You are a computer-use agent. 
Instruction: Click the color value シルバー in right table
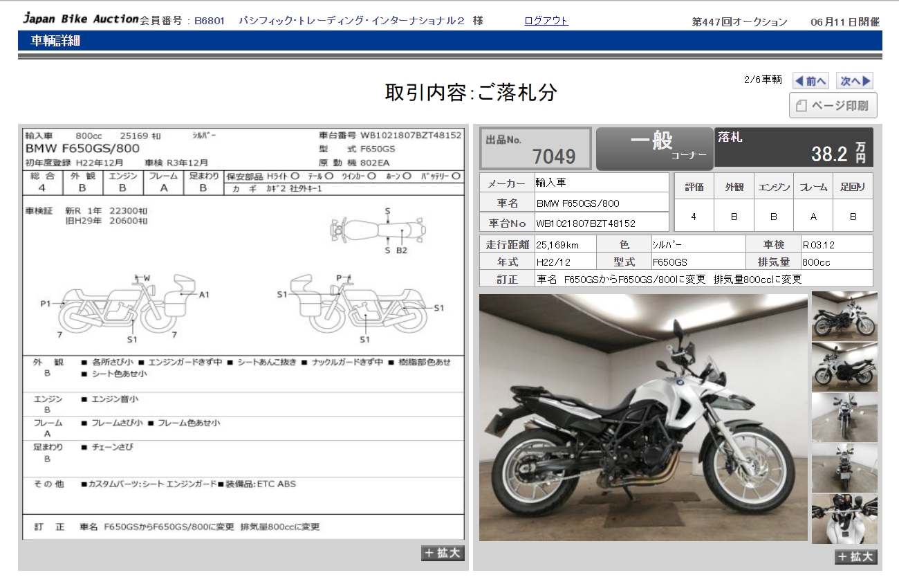667,245
